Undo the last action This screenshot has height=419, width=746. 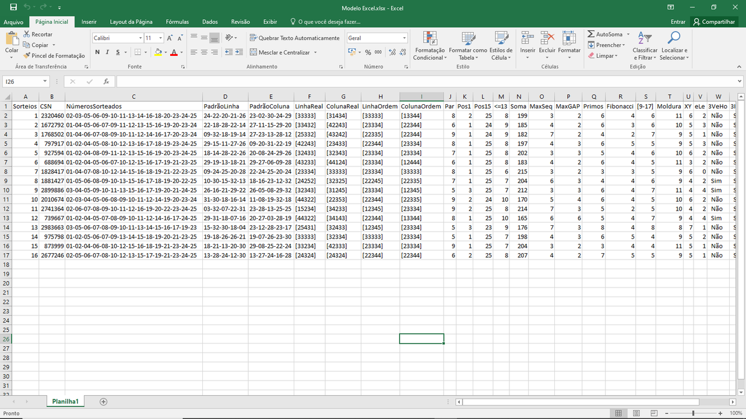(27, 8)
